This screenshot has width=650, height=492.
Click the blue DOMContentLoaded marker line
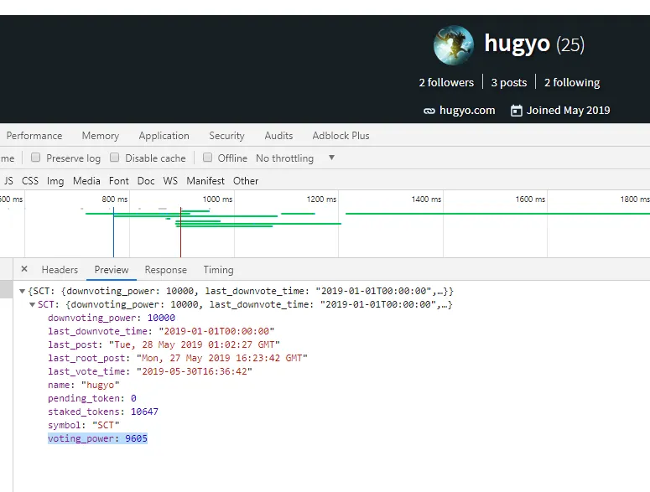113,232
